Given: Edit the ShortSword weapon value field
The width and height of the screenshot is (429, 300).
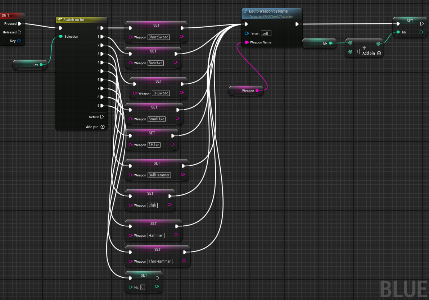Looking at the screenshot, I should point(158,37).
